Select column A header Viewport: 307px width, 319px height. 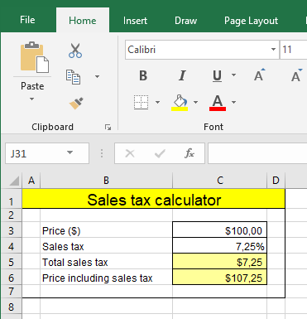31,181
